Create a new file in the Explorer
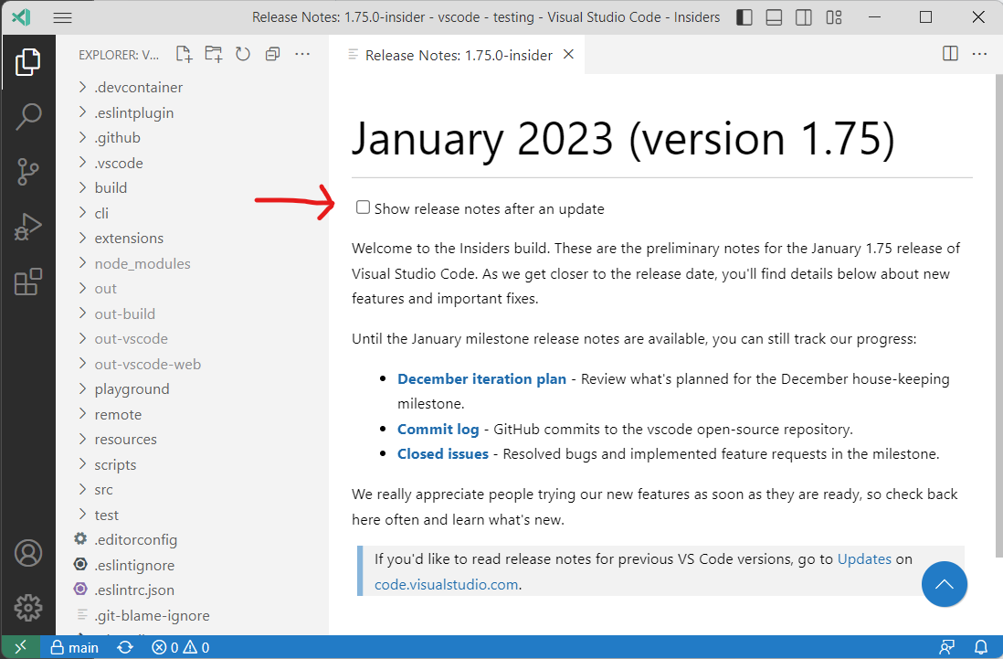Screen dimensions: 1003x659 click(x=183, y=54)
